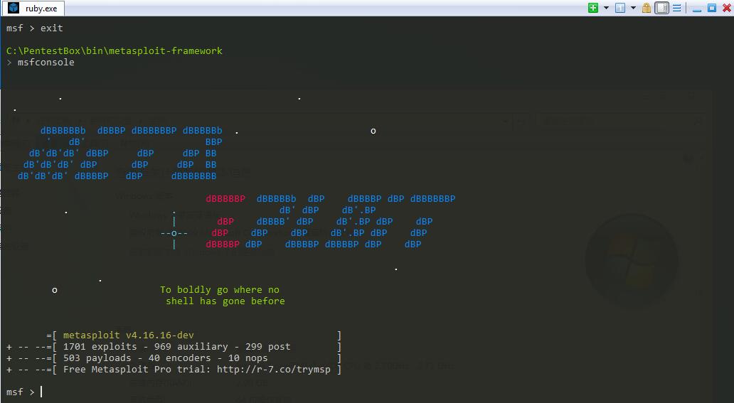The width and height of the screenshot is (734, 403).
Task: Toggle the scroll buffer view icon
Action: [x=661, y=8]
